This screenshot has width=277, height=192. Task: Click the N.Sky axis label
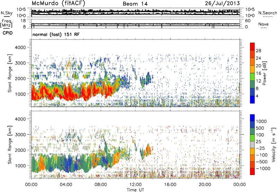(x=7, y=13)
